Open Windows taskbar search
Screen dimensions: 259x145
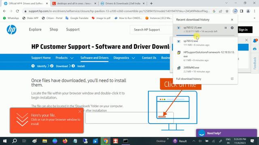click(15, 141)
